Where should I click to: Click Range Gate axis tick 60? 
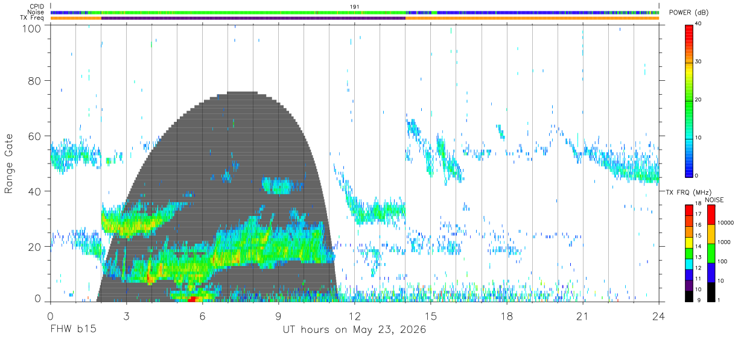point(36,136)
